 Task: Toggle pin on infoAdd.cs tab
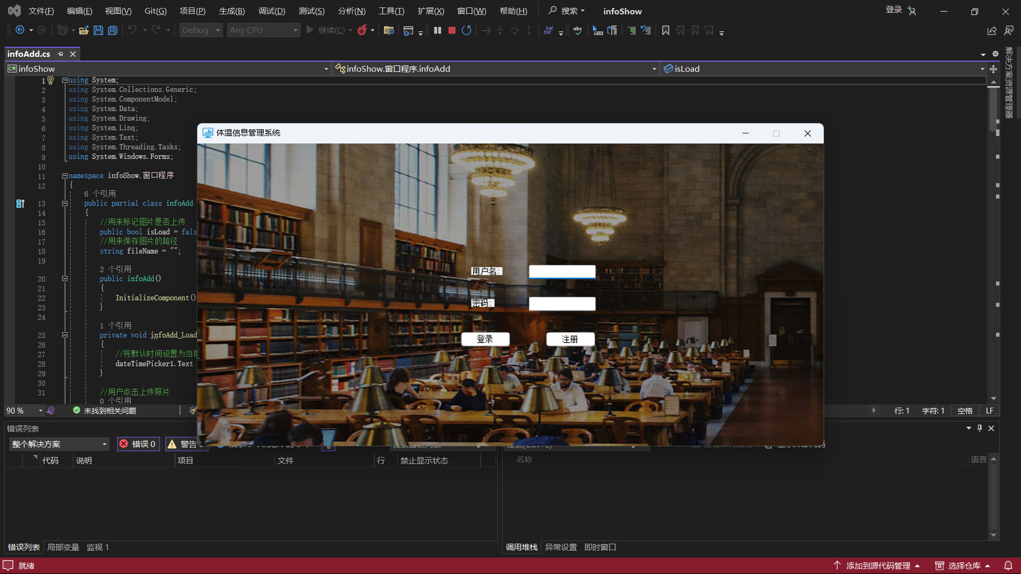coord(60,54)
